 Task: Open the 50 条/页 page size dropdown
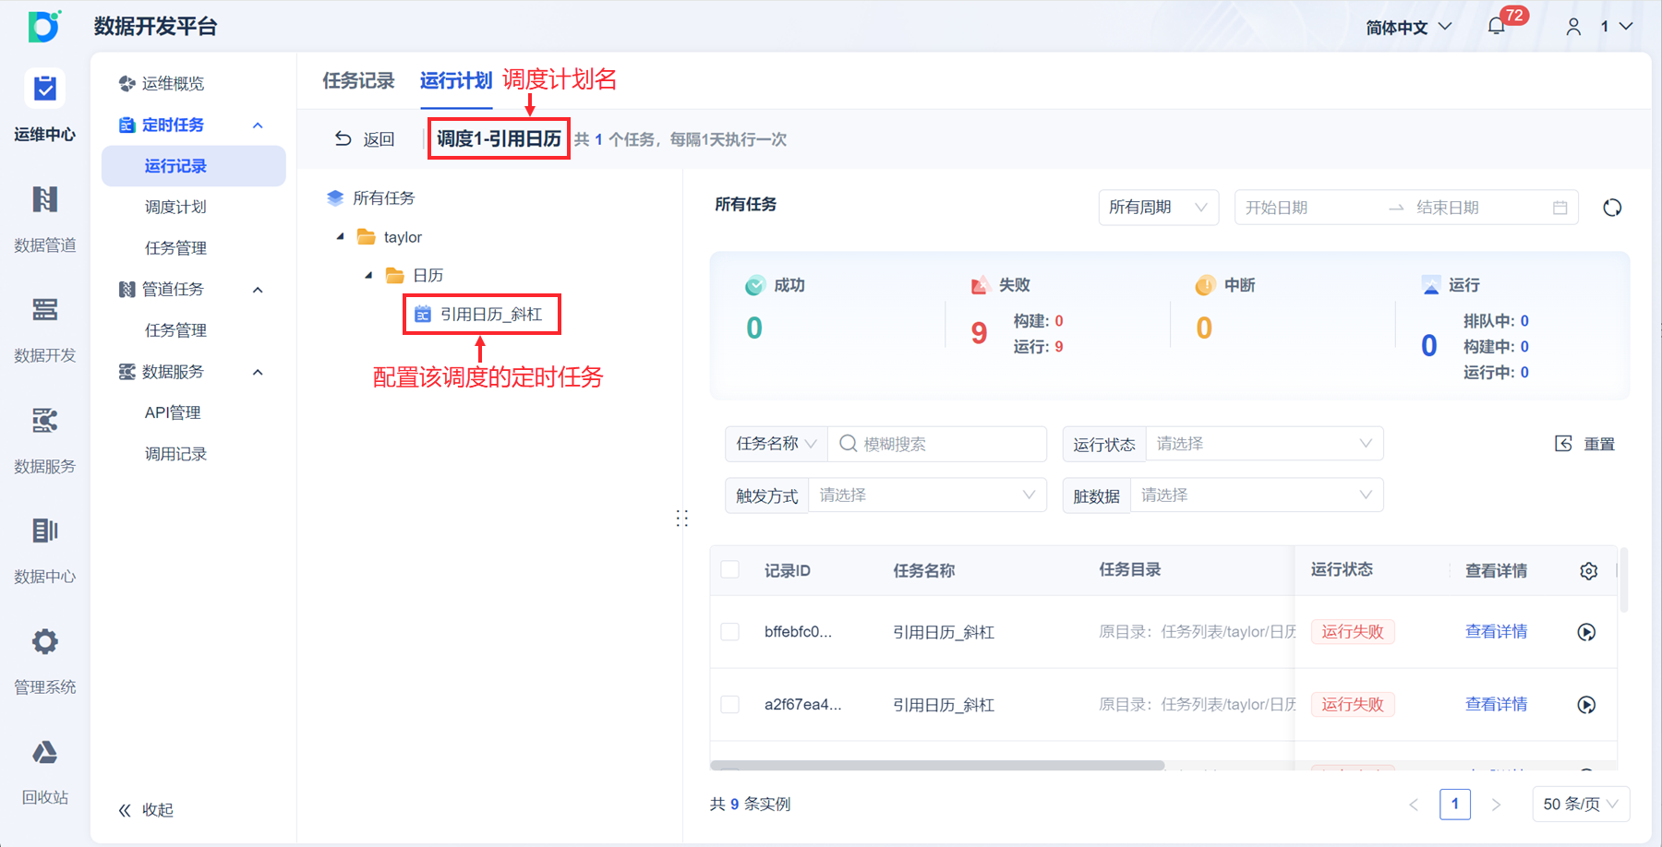tap(1581, 805)
